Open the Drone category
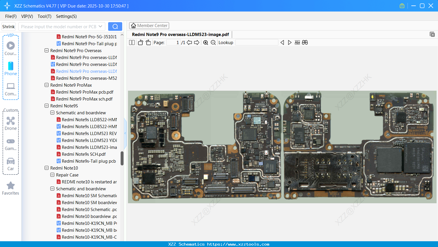 click(11, 123)
